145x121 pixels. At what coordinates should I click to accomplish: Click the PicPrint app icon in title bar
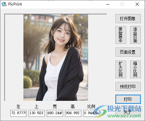click(4, 4)
